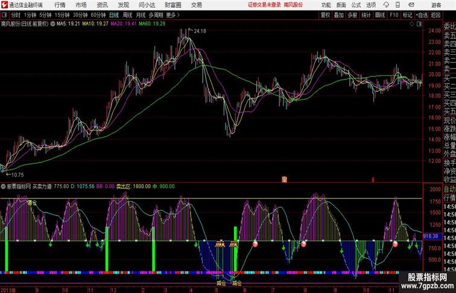
Task: Expand 更多 period options
Action: pos(173,15)
